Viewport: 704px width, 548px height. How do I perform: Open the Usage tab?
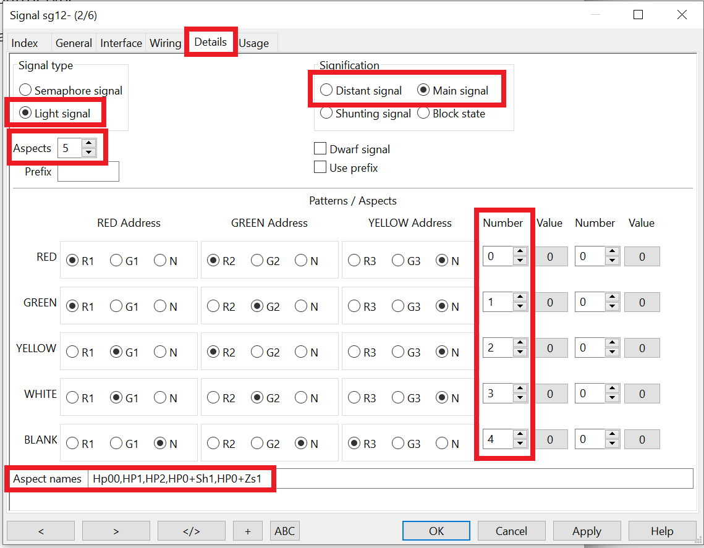[253, 43]
